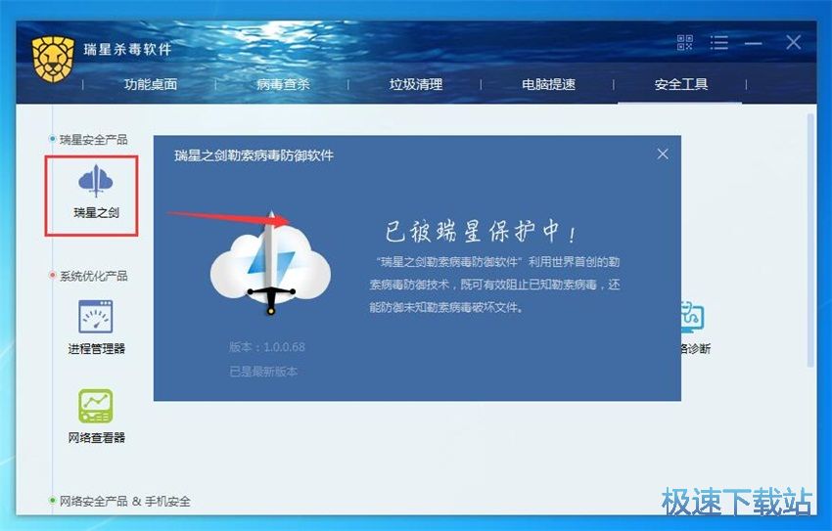Open the 瑞星之剑 tool icon
This screenshot has width=832, height=531.
(96, 181)
